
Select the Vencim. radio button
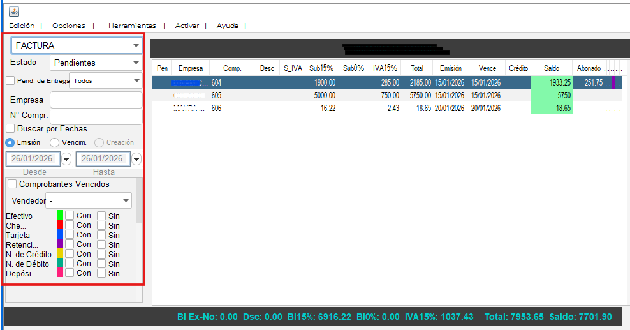click(54, 142)
